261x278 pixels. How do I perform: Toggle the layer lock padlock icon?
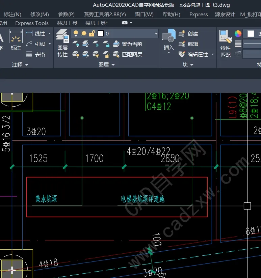pos(92,33)
